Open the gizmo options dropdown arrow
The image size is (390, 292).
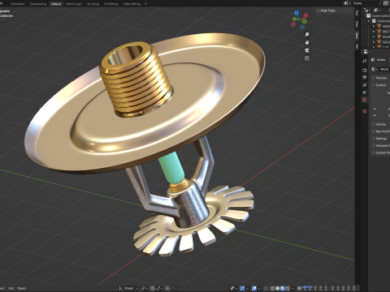[248, 288]
